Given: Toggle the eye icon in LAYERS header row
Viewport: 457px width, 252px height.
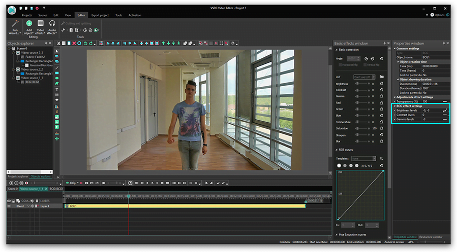Looking at the screenshot, I should 9,201.
